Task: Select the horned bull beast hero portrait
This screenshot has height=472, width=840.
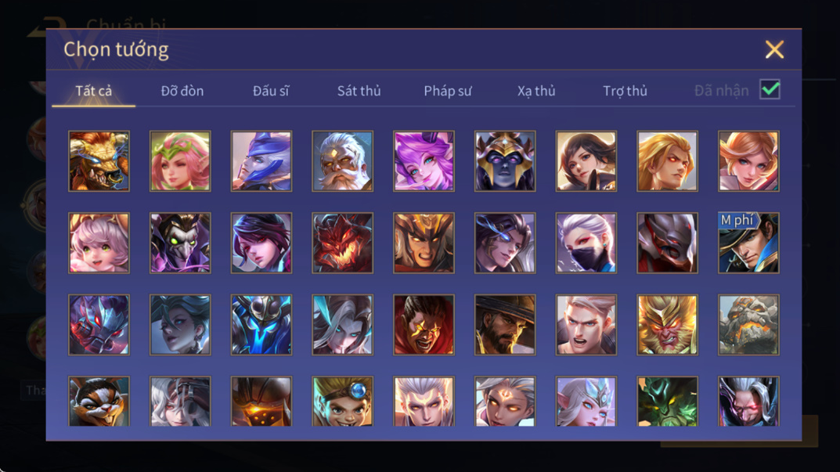Action: click(99, 161)
